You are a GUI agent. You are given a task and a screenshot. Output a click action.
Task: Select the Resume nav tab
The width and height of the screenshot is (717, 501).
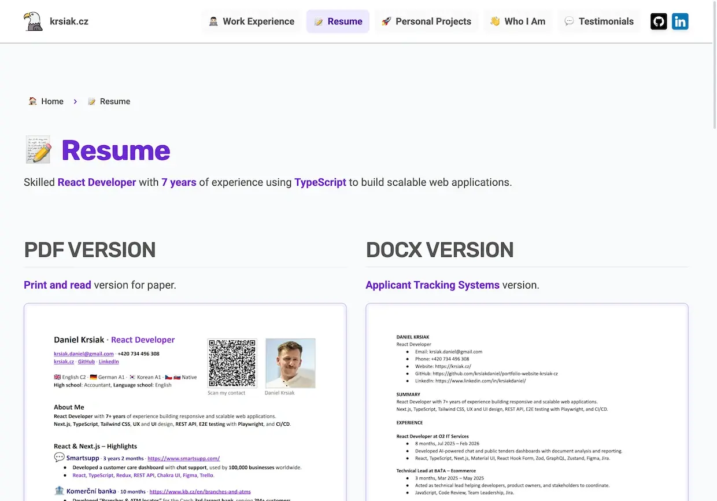tap(338, 21)
